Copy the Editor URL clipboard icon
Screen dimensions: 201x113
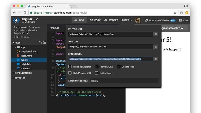click(156, 34)
